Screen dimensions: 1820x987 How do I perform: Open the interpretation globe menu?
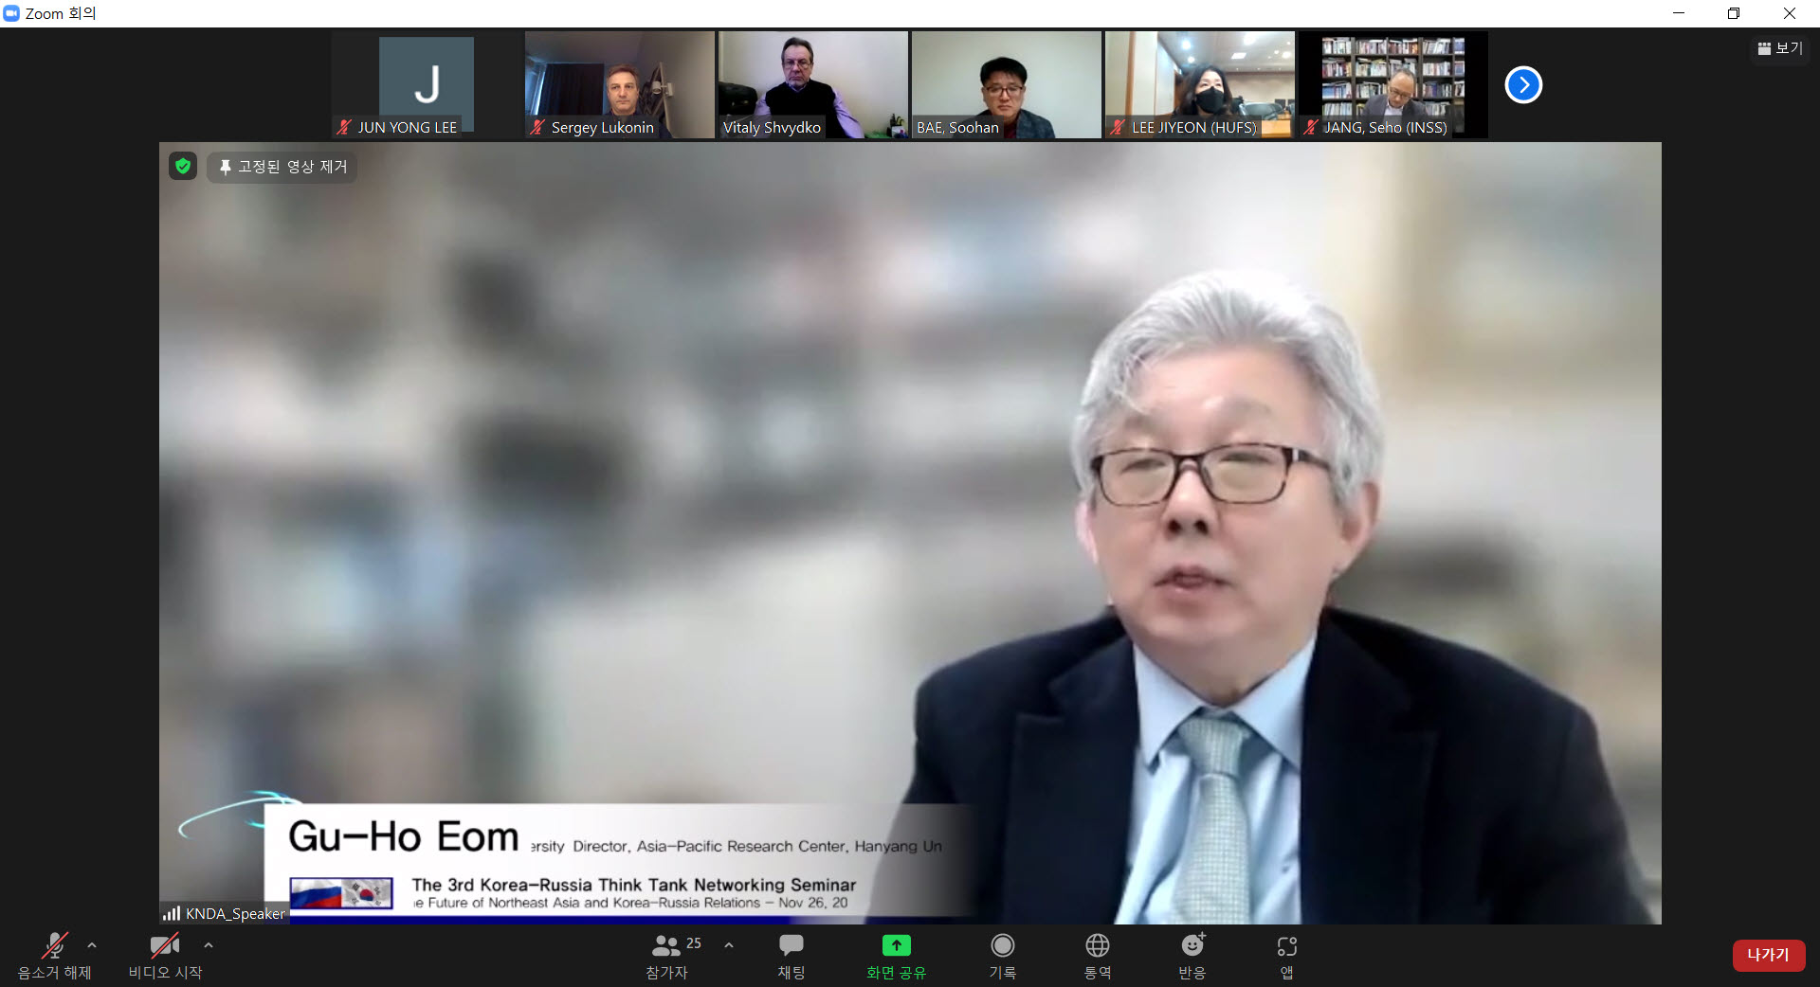[1097, 954]
